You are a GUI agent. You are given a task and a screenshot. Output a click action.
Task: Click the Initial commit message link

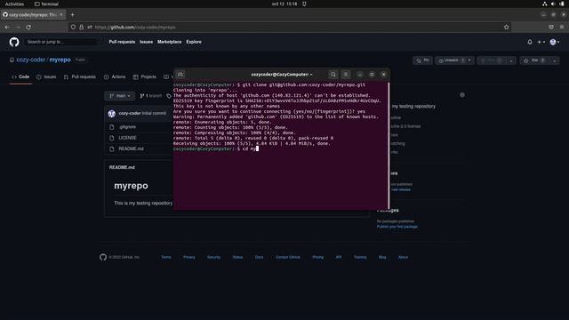tap(154, 114)
